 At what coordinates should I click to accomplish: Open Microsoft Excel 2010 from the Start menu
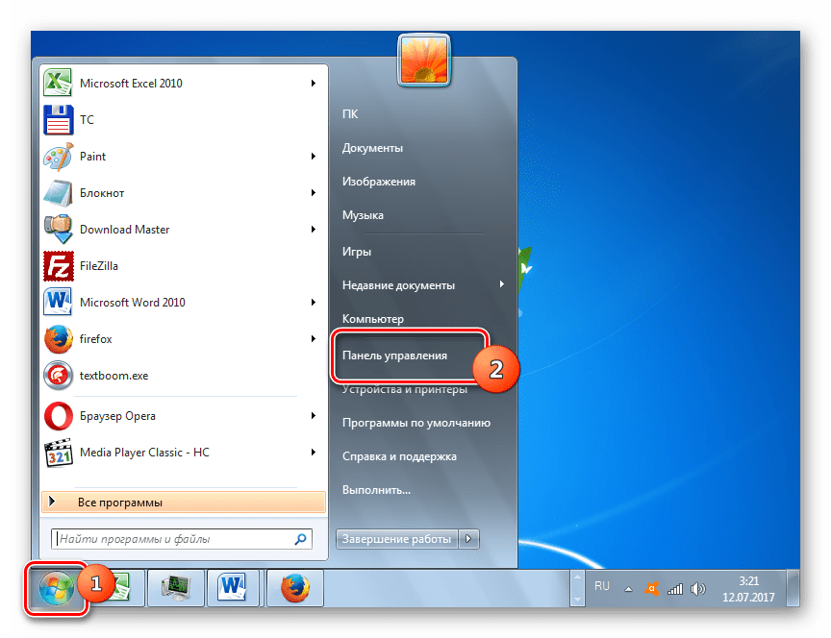tap(130, 84)
